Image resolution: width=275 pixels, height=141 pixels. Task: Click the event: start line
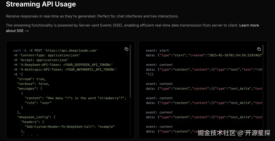pyautogui.click(x=158, y=51)
